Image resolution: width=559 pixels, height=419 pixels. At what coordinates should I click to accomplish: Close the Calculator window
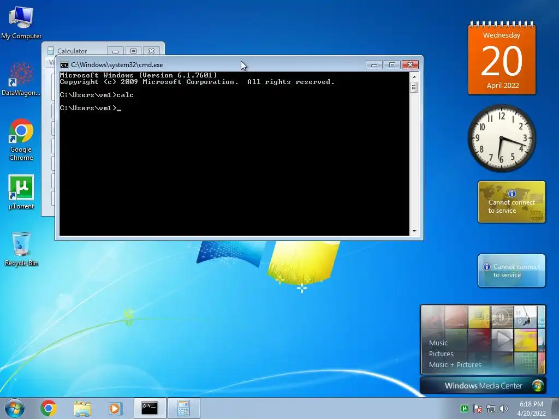click(152, 51)
